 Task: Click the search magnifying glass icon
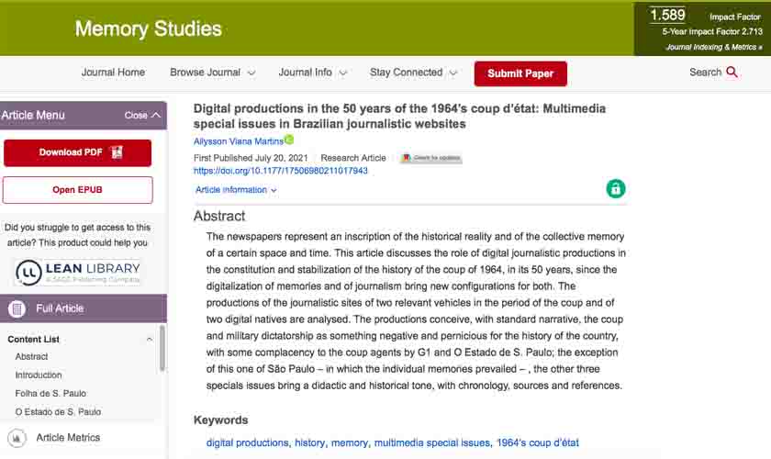click(732, 73)
